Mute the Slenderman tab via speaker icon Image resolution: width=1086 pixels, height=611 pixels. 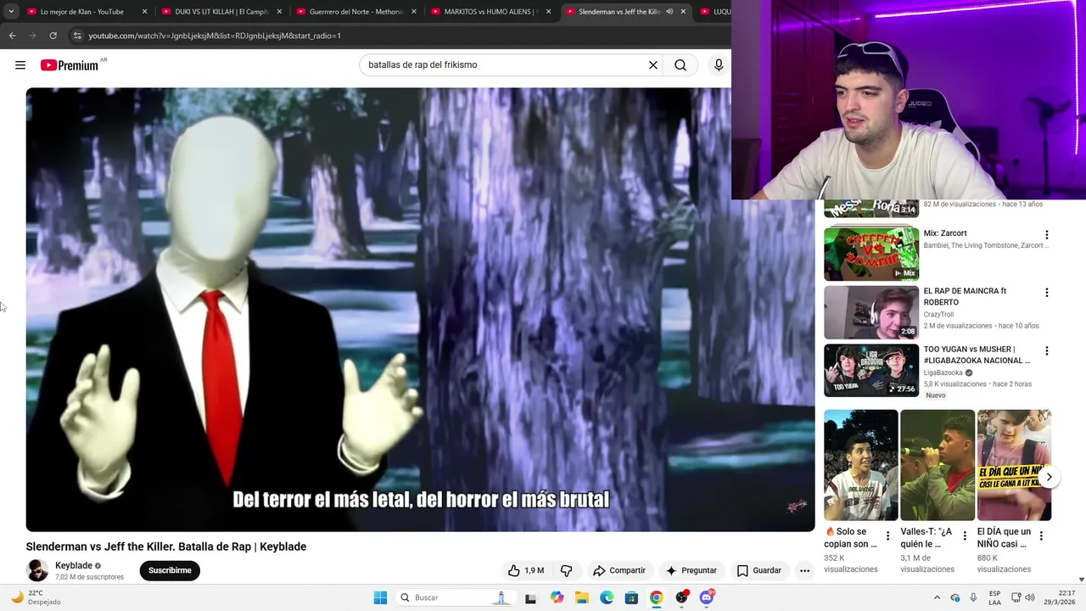[x=669, y=12]
